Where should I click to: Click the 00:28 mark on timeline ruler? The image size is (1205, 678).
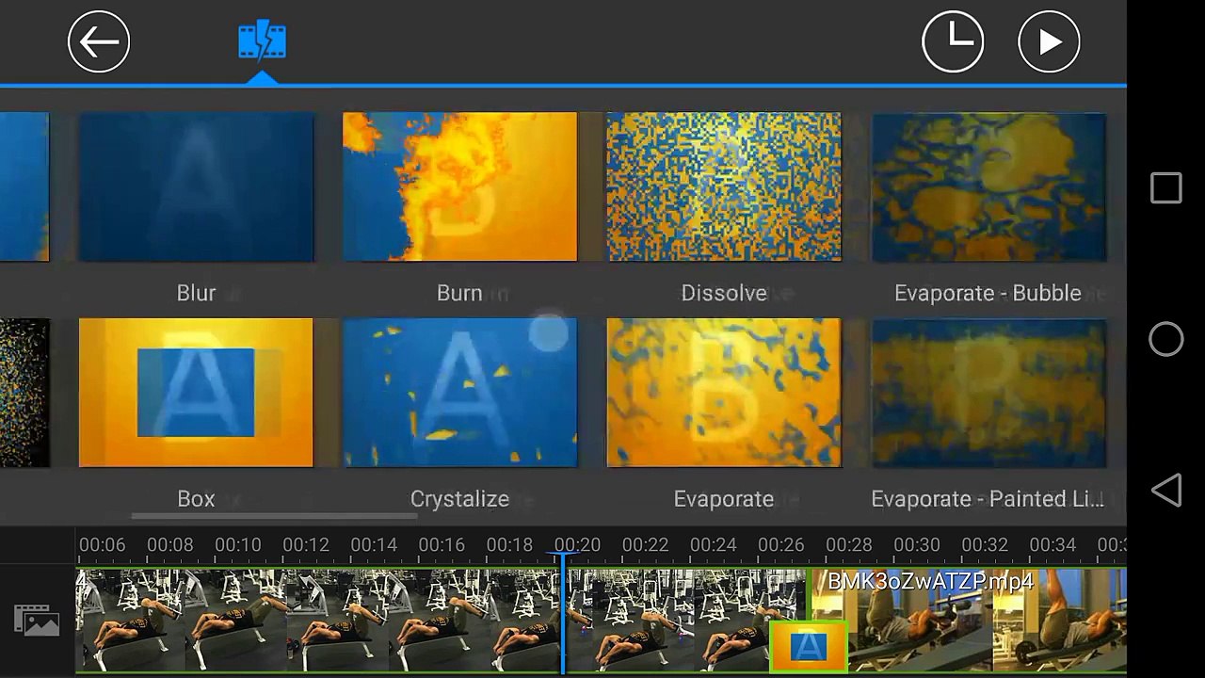[x=849, y=545]
